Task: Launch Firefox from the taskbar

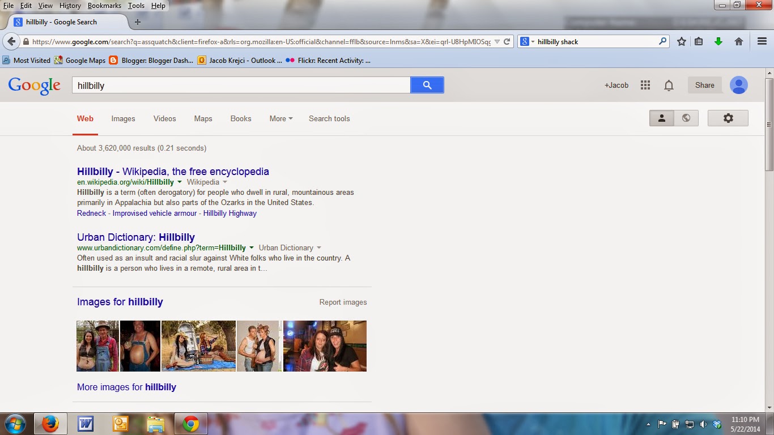Action: [50, 424]
